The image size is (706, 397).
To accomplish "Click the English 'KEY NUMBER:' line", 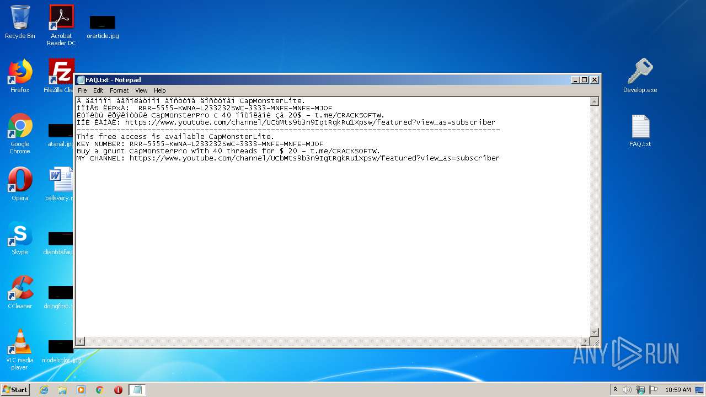I will pyautogui.click(x=200, y=144).
